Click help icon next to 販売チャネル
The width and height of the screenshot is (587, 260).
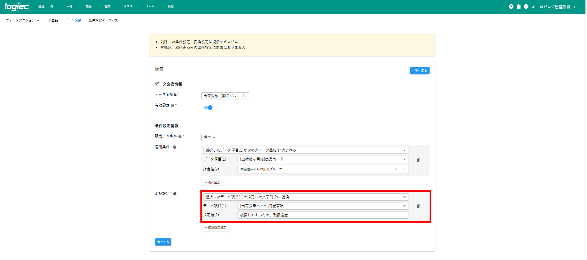(x=180, y=136)
